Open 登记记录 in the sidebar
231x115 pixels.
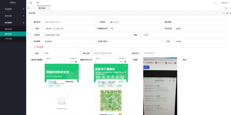pos(8,29)
